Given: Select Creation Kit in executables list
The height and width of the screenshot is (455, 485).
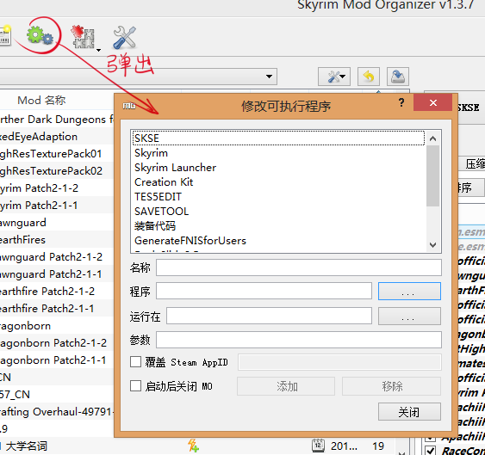Looking at the screenshot, I should pyautogui.click(x=164, y=182).
